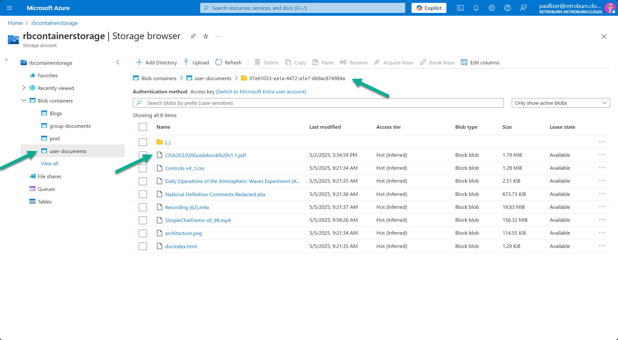Select the Add Directory toolbar icon
This screenshot has width=618, height=340.
click(x=139, y=62)
